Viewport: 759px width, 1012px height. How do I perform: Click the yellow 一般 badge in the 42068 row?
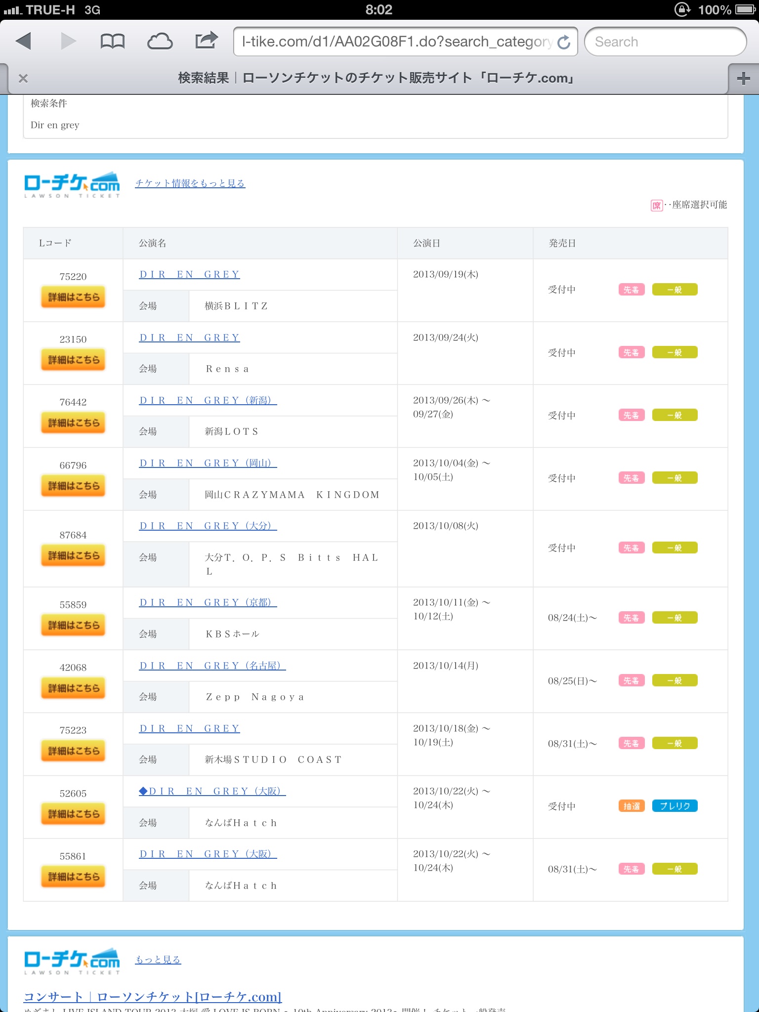point(675,680)
